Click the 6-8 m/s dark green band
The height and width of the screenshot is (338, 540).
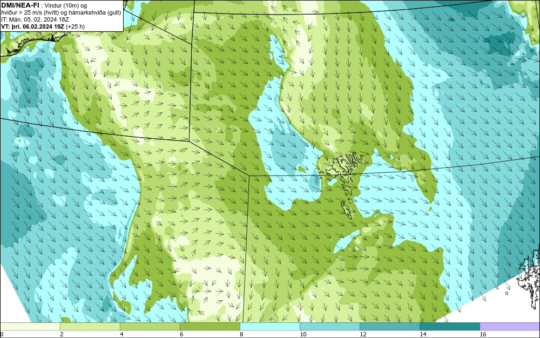coord(210,326)
